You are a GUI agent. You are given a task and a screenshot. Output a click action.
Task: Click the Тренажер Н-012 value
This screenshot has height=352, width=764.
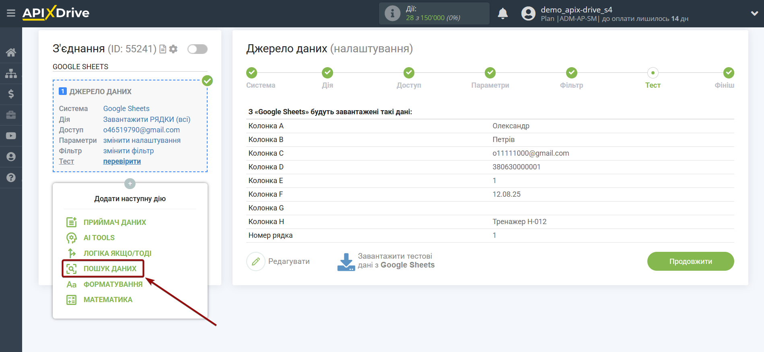click(x=519, y=222)
